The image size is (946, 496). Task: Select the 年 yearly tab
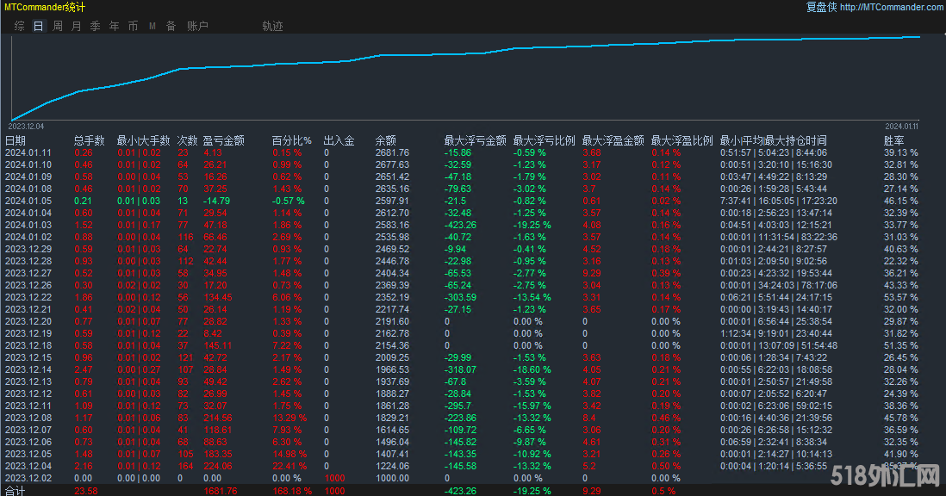[x=114, y=26]
